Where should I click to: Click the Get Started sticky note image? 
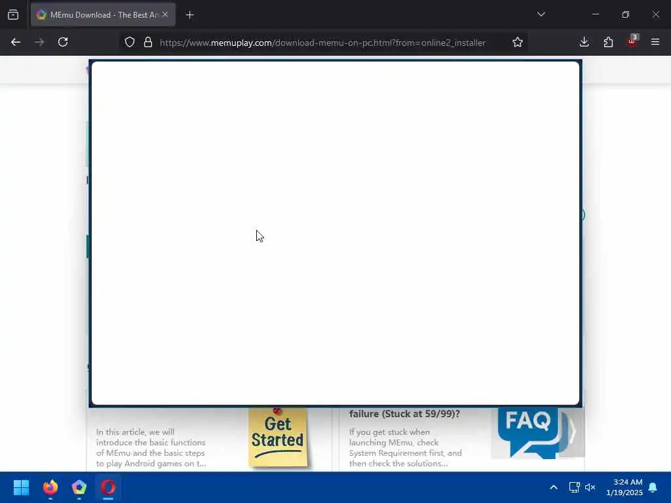[x=278, y=437]
